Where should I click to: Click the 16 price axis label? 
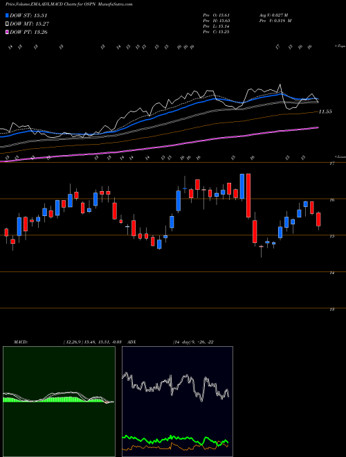tap(331, 200)
